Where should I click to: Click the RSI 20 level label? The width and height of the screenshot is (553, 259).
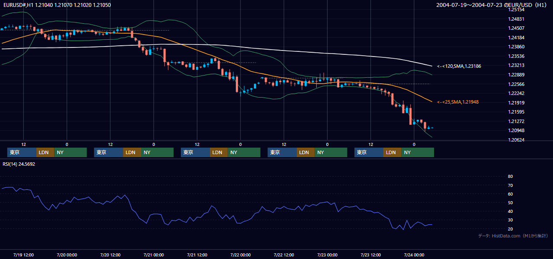[510, 229]
